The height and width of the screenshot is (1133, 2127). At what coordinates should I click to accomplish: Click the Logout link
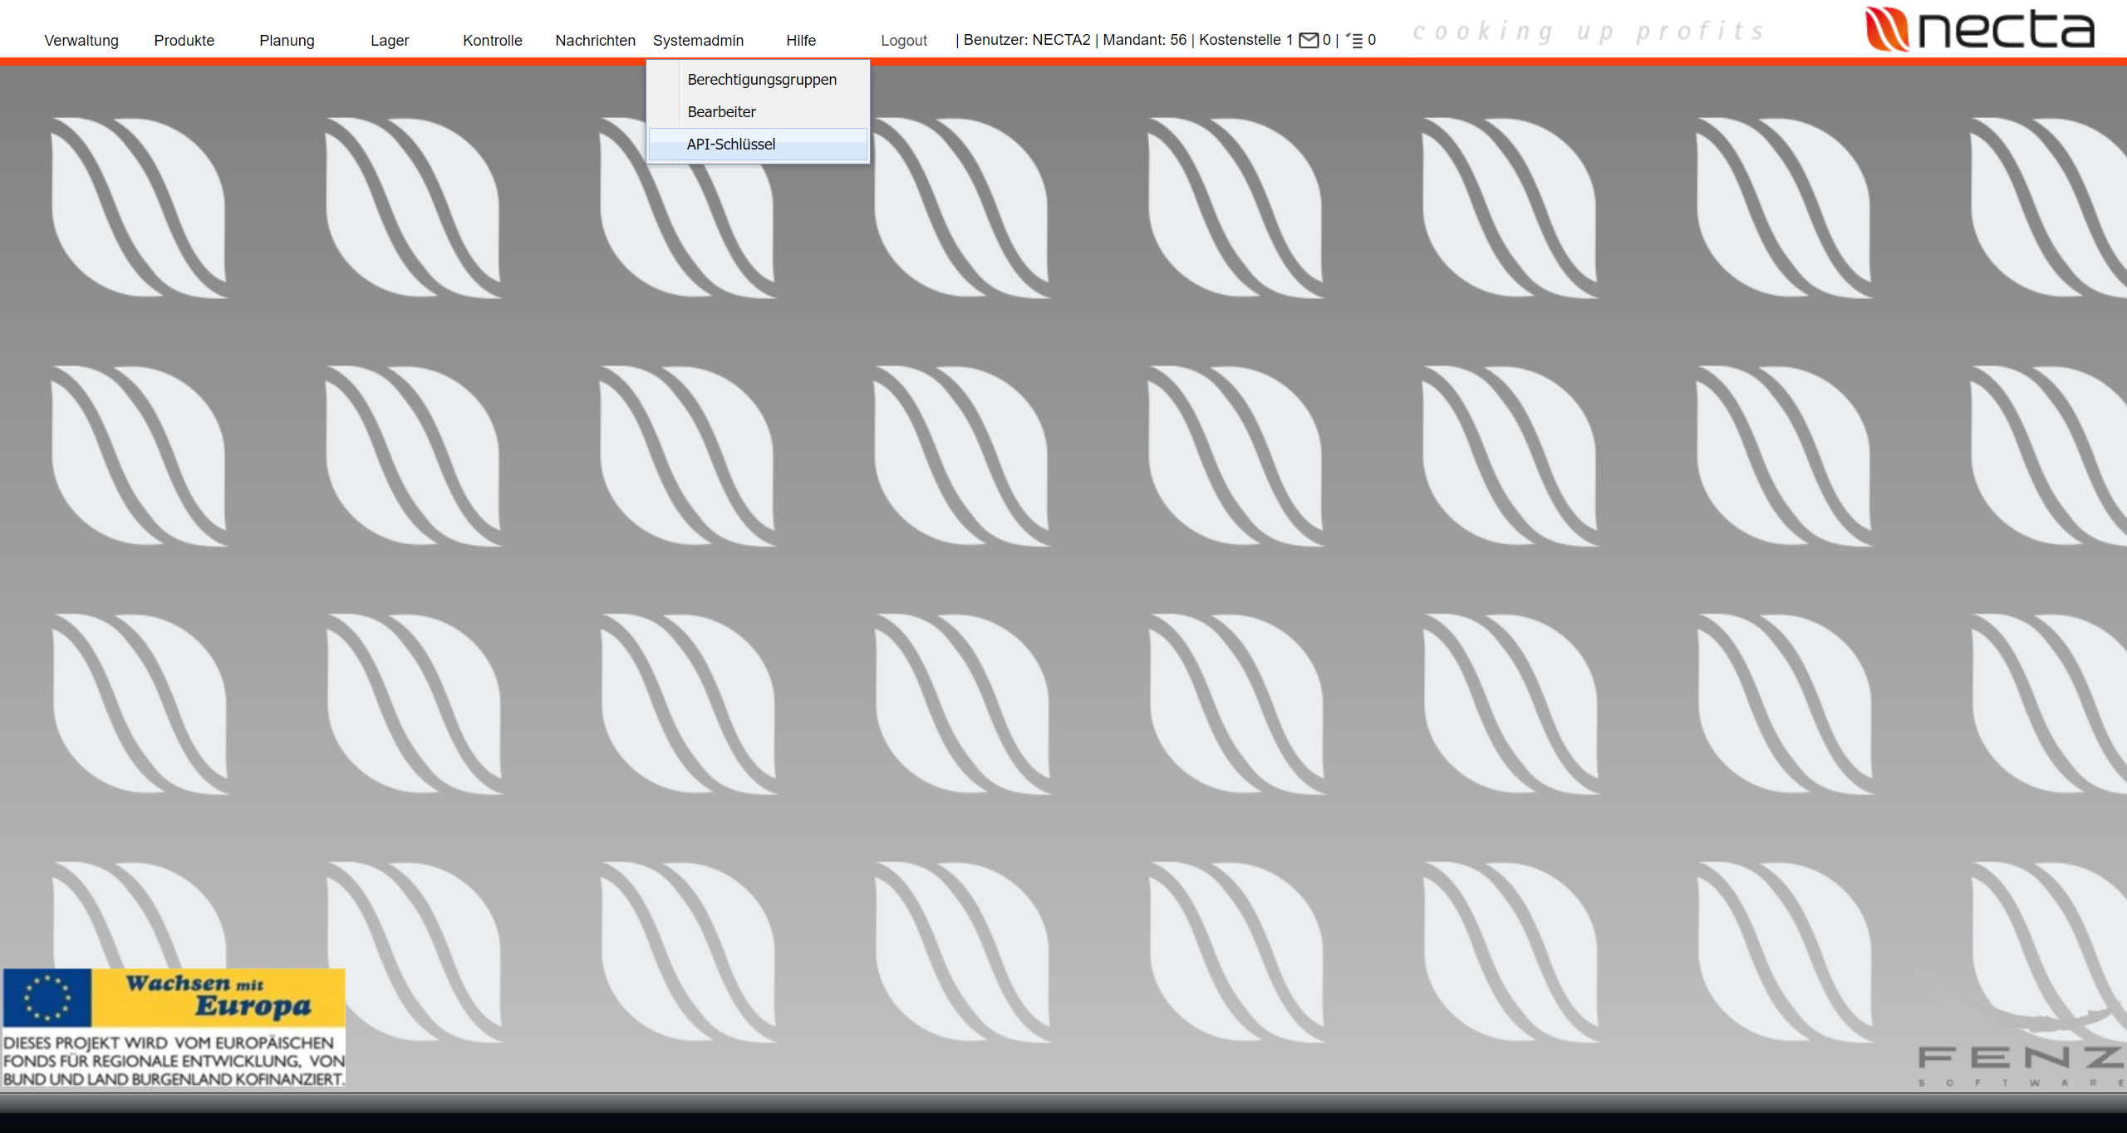pyautogui.click(x=903, y=41)
